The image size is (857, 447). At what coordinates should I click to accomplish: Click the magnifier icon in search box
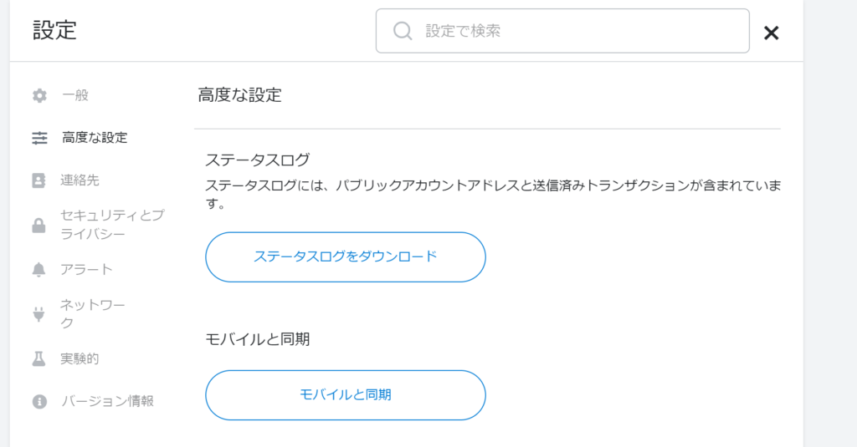pos(403,32)
